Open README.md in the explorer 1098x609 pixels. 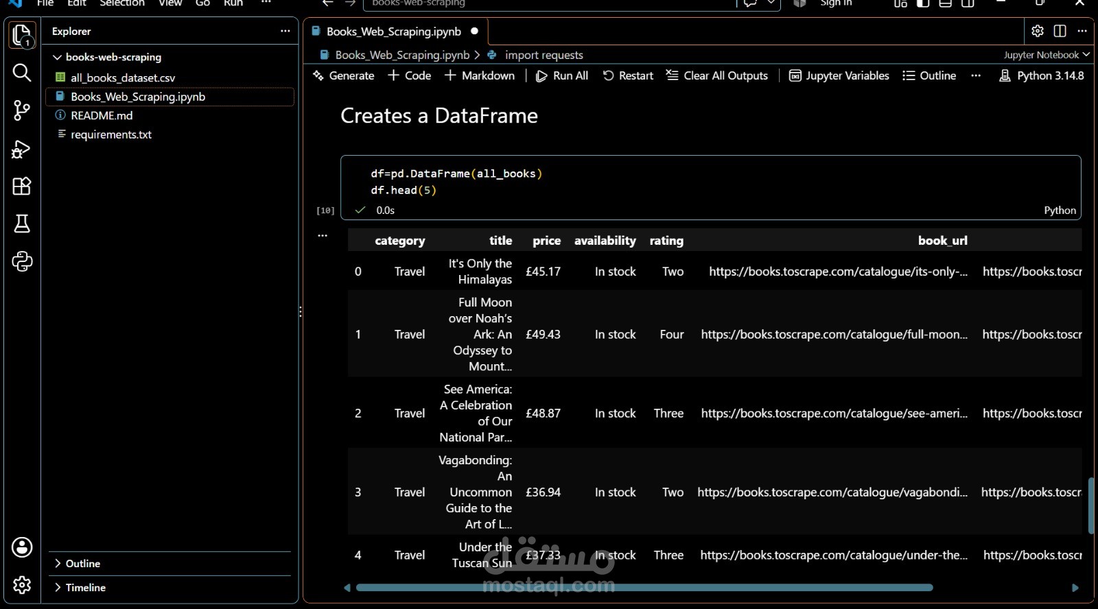102,115
